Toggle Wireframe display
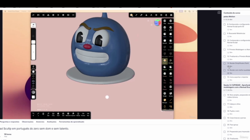This screenshot has height=140, width=250. point(68,114)
